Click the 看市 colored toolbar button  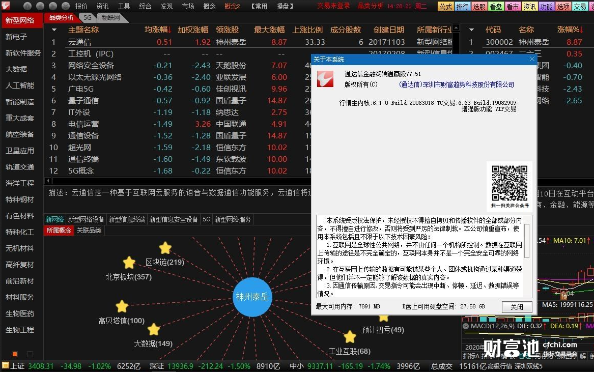[x=513, y=6]
